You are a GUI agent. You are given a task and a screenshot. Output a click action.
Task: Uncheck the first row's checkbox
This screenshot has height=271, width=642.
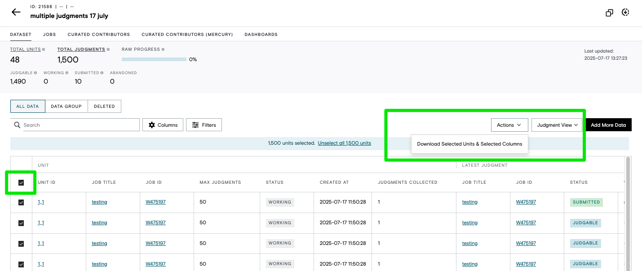coord(21,202)
